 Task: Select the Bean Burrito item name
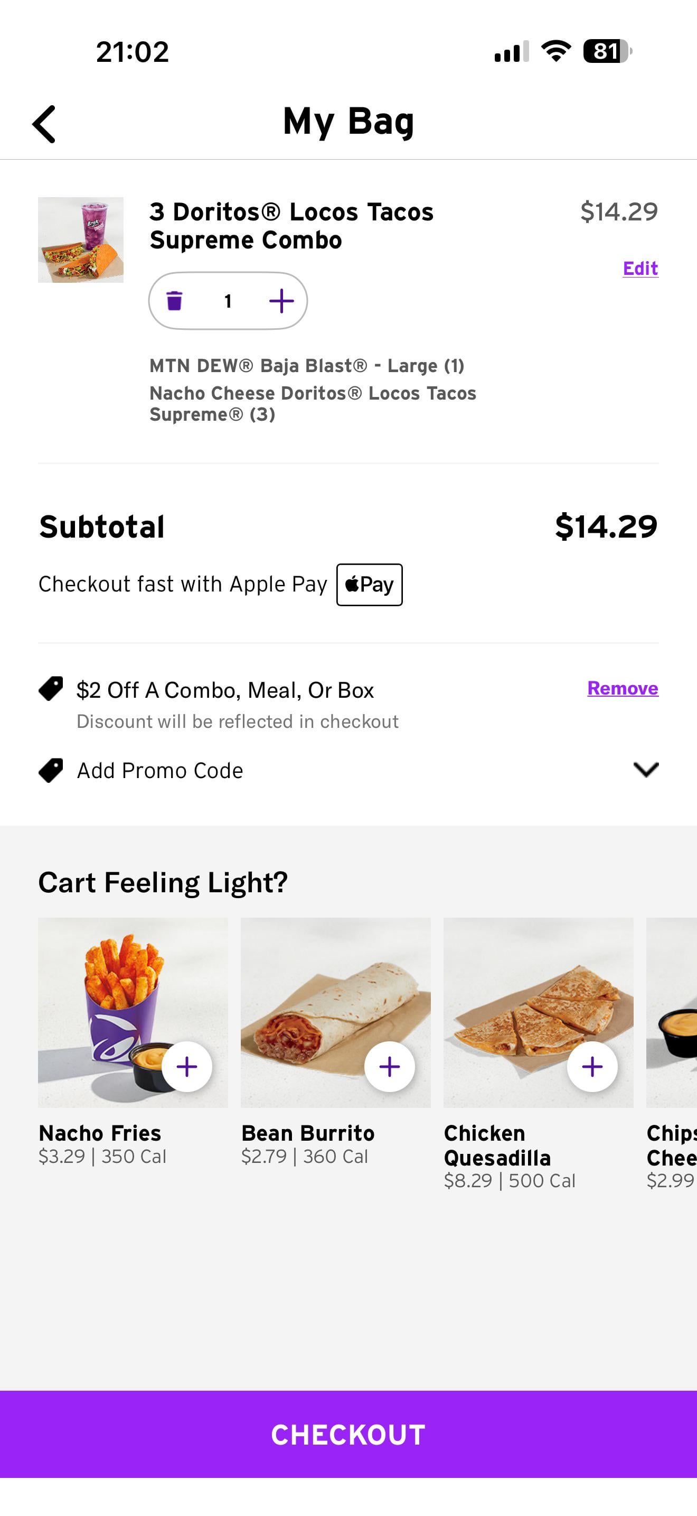pyautogui.click(x=307, y=1133)
